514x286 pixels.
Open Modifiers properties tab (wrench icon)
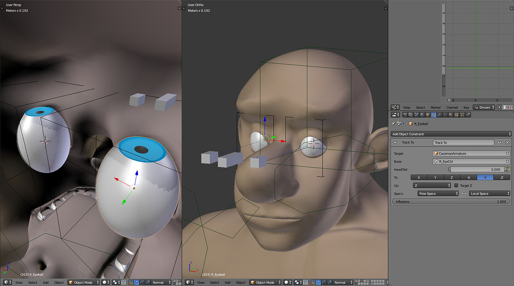point(440,115)
